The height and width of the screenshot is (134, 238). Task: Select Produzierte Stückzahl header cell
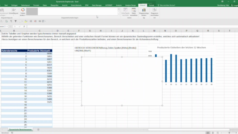[x=40, y=51]
